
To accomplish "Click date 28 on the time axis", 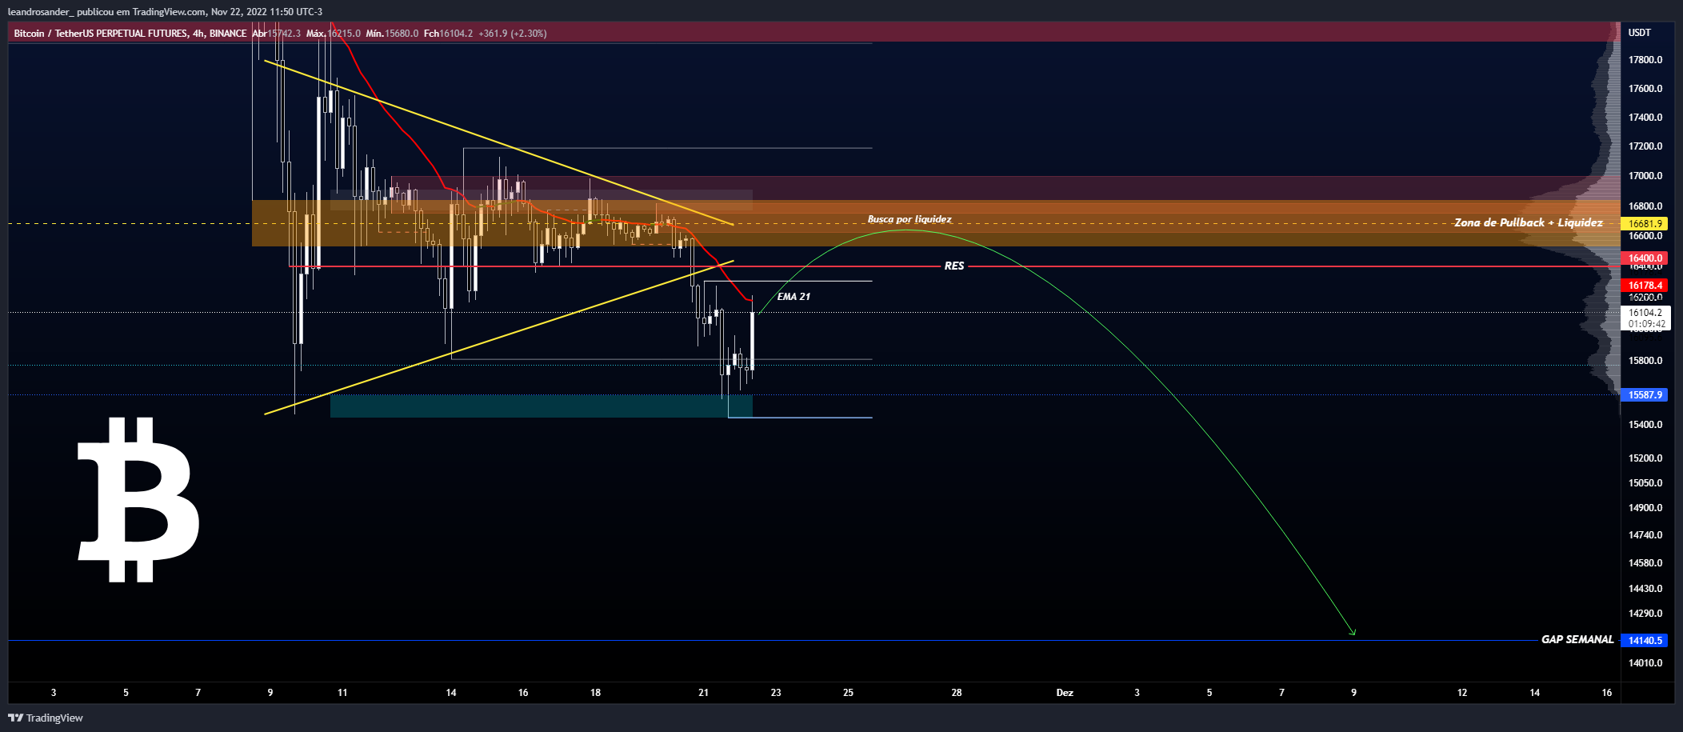I will [x=957, y=693].
